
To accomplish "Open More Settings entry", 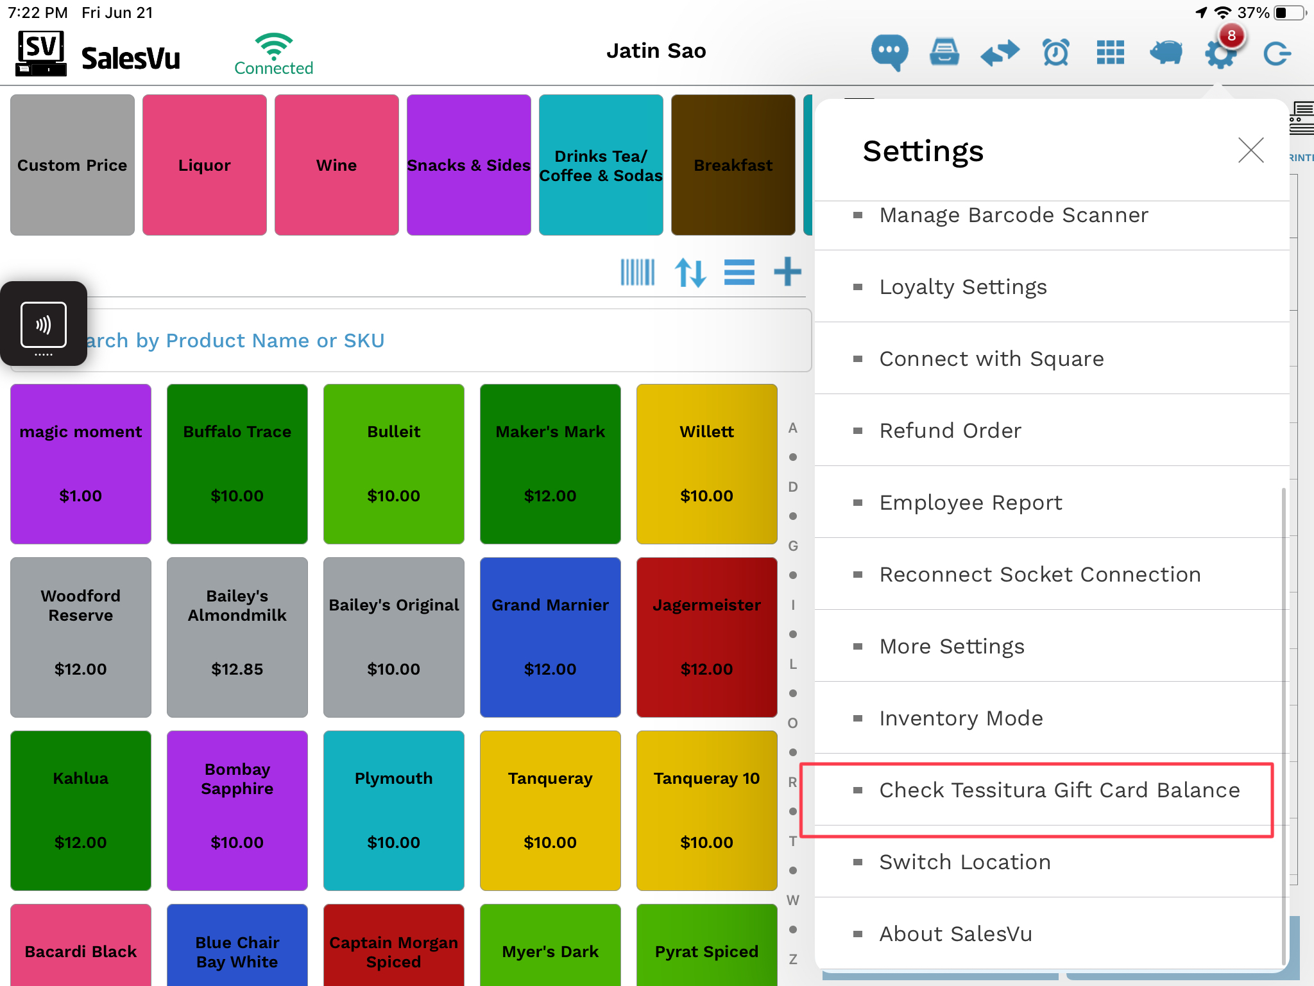I will [951, 646].
